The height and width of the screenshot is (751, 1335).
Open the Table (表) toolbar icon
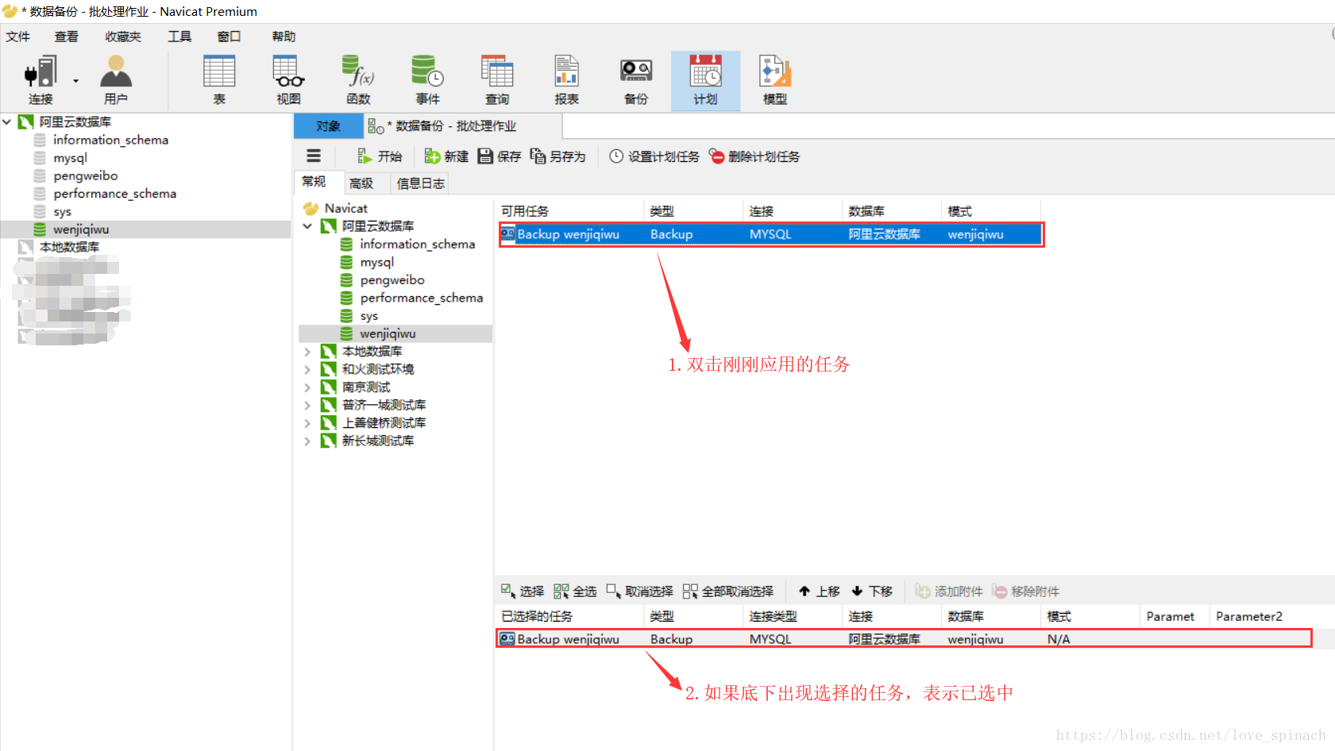(219, 80)
